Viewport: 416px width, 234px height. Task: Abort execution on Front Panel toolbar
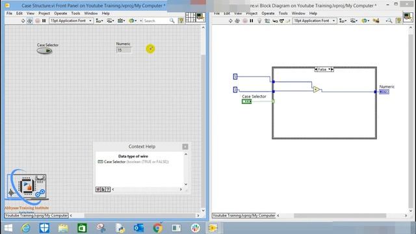(x=38, y=21)
